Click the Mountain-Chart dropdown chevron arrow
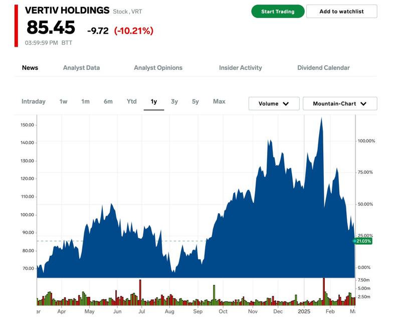Image resolution: width=401 pixels, height=326 pixels. pyautogui.click(x=363, y=104)
